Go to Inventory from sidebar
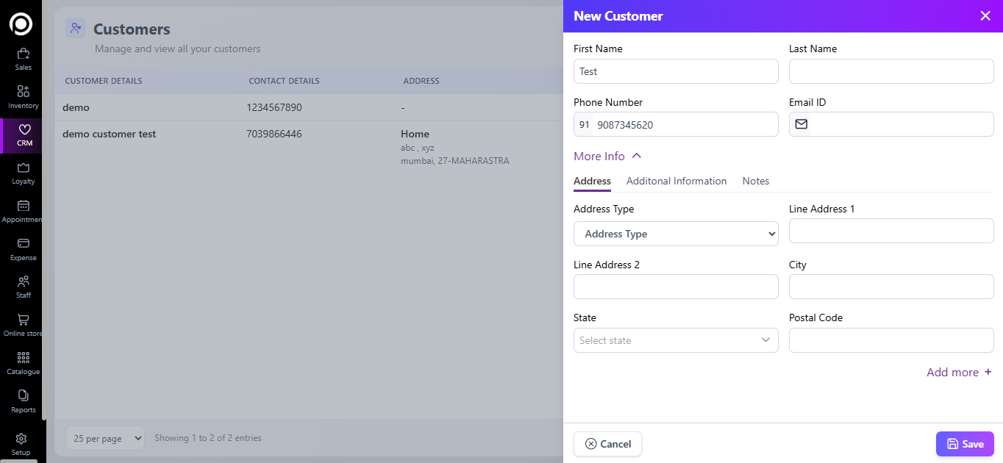 pos(23,97)
